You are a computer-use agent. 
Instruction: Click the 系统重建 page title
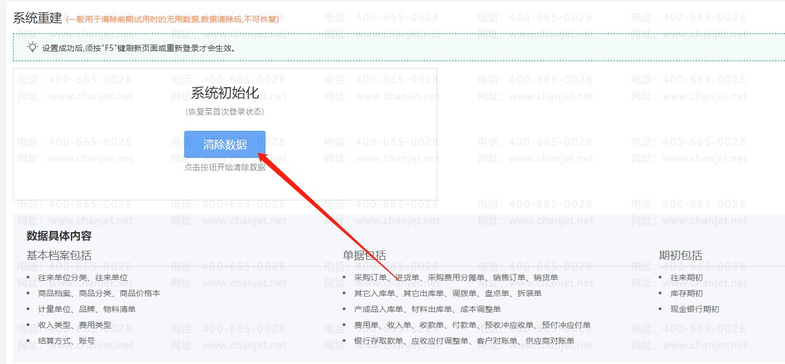[x=37, y=18]
